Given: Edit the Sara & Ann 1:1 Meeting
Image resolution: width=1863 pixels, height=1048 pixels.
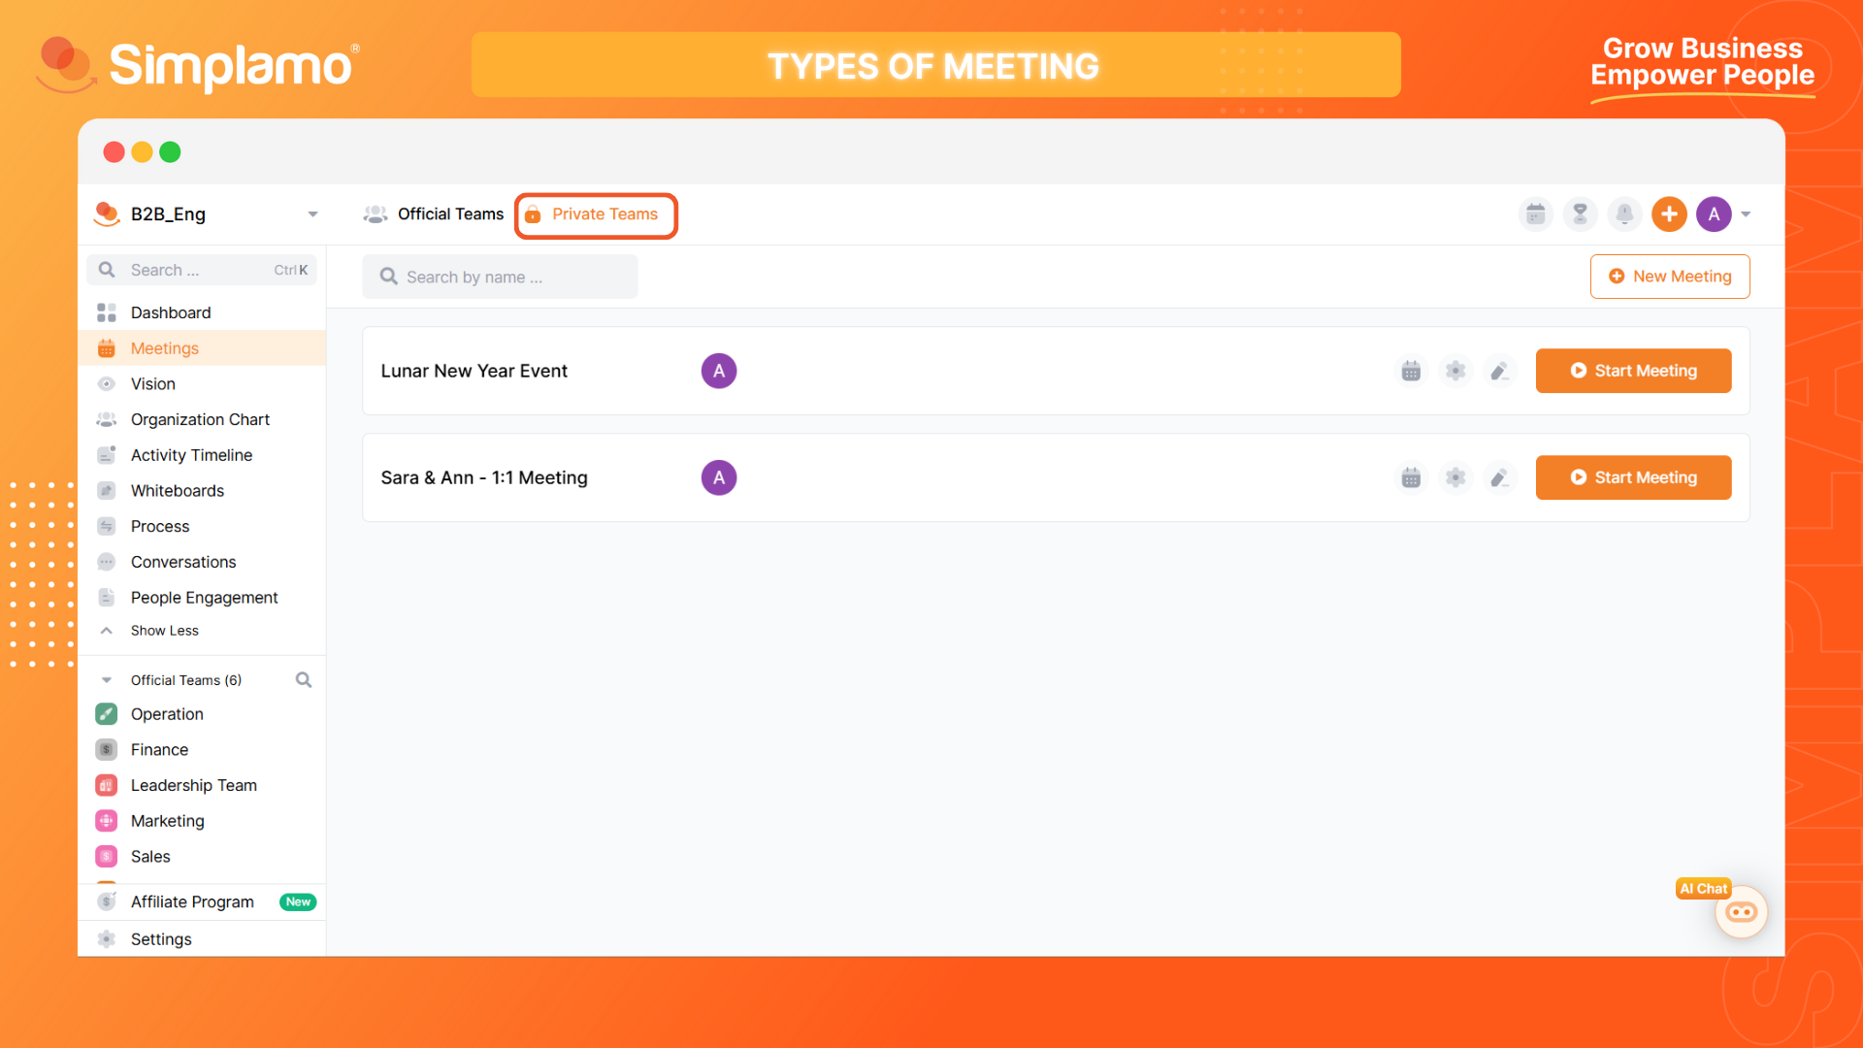Looking at the screenshot, I should (x=1499, y=477).
